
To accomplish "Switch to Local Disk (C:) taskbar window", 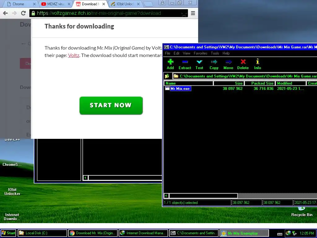I will pos(42,233).
